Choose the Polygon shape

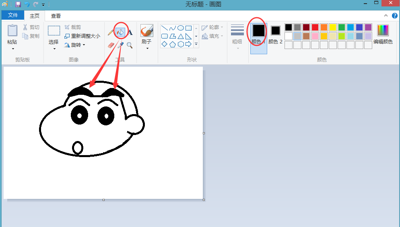tap(173, 36)
